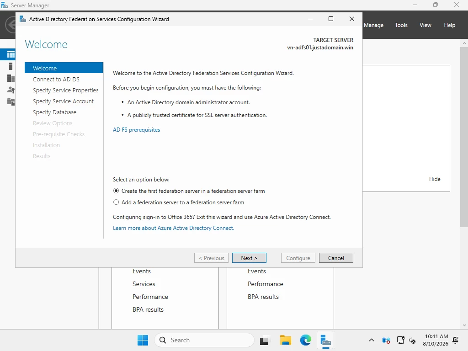
Task: Minimize the AD FS wizard window
Action: pos(310,19)
